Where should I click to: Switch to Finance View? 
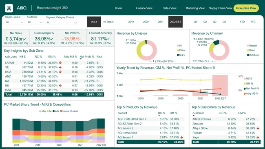point(144,8)
